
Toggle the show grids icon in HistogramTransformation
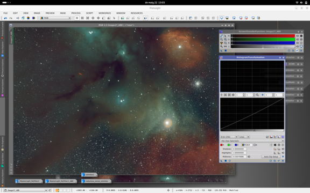coord(283,137)
